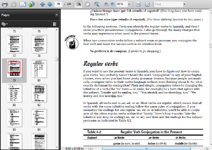Activate the Select text cursor tool
Image resolution: width=212 pixels, height=150 pixels.
79,4
